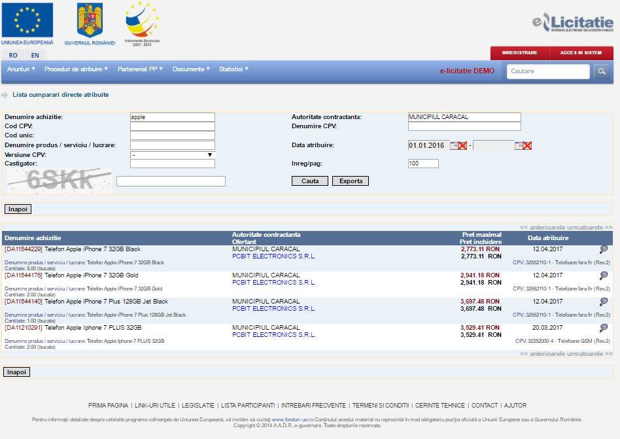Expand the Versiune CPV dropdown
Image resolution: width=620 pixels, height=439 pixels.
173,155
